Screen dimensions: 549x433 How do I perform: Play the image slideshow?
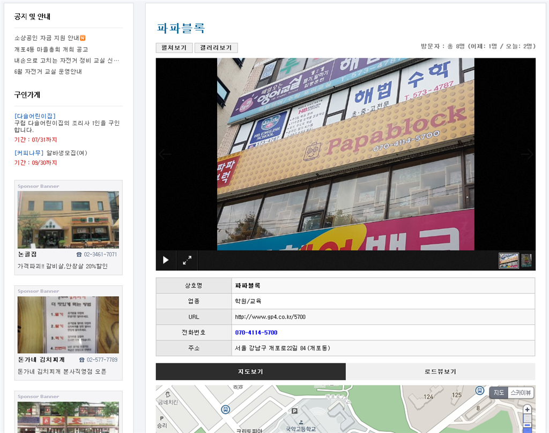(x=166, y=260)
